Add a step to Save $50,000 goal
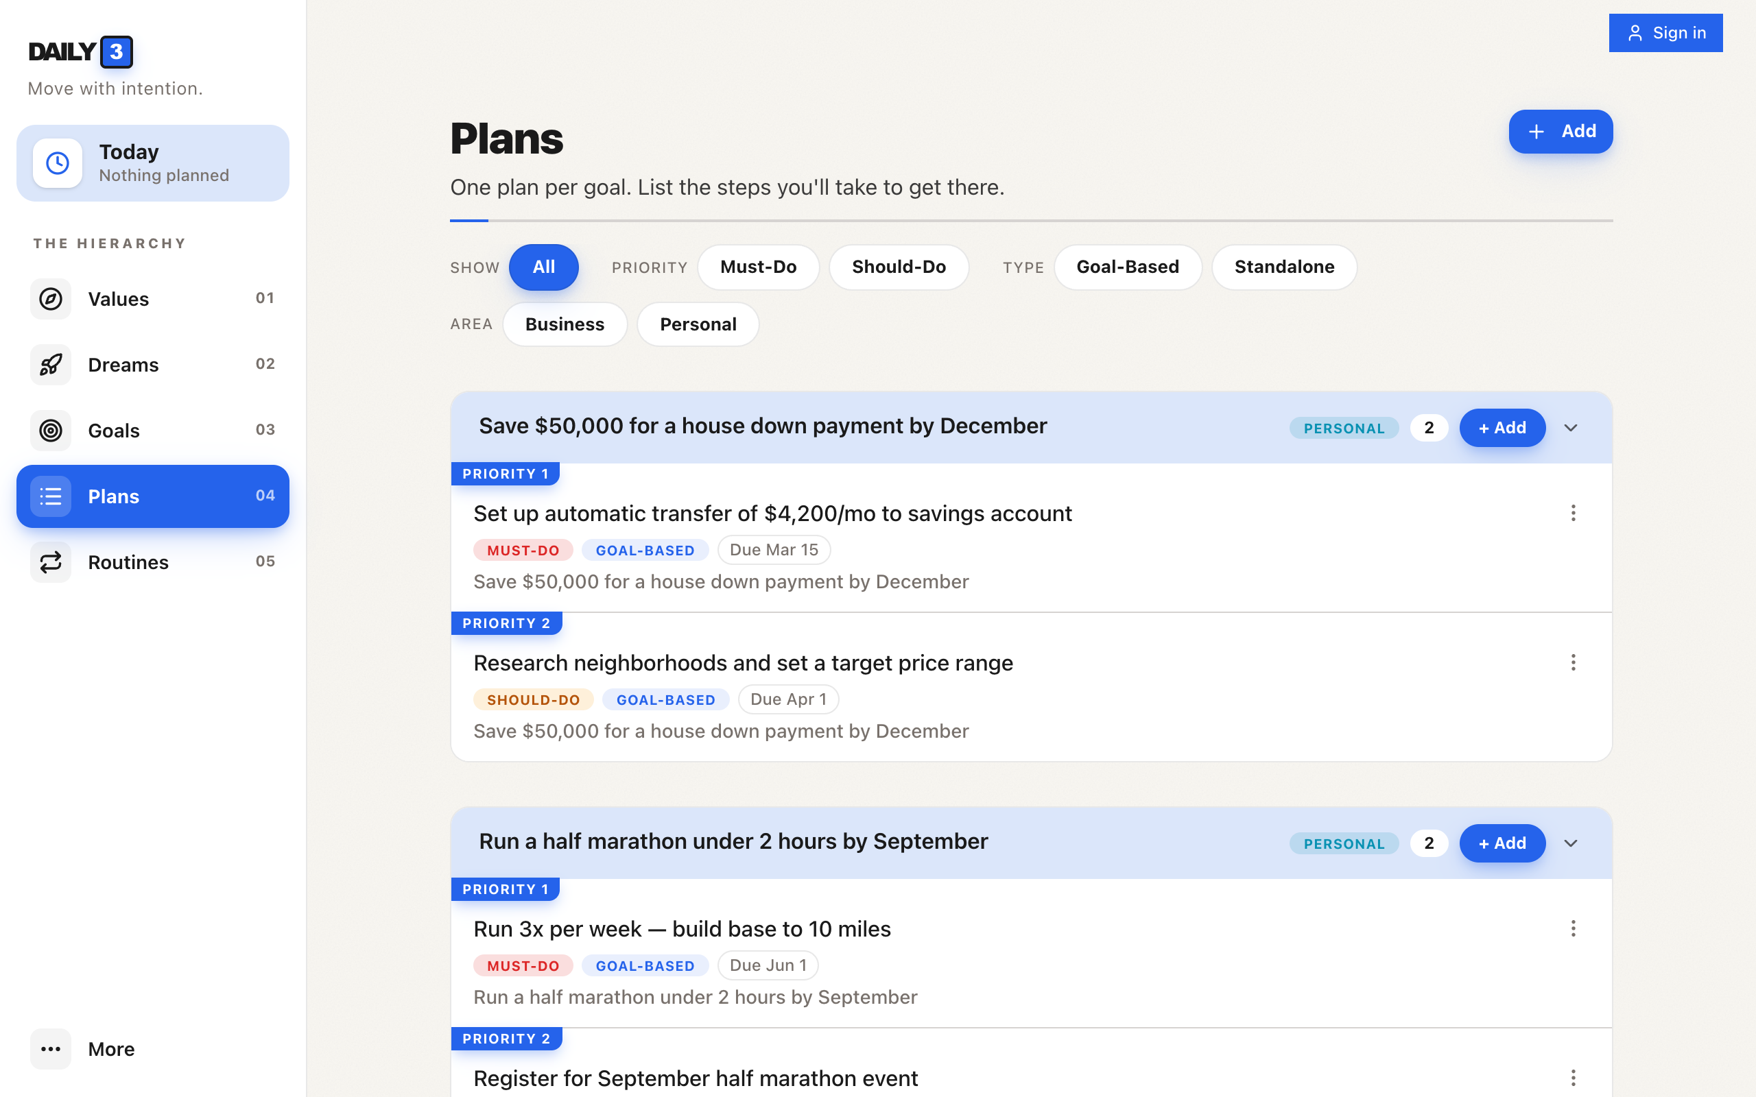Viewport: 1756px width, 1097px height. 1502,428
